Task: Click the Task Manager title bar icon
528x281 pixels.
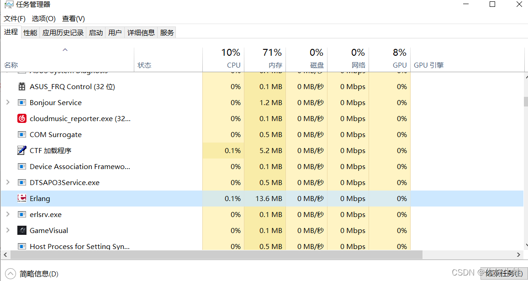Action: pos(9,5)
